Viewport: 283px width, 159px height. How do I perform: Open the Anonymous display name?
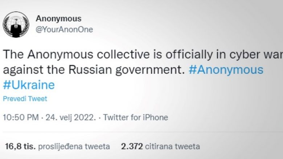[x=58, y=18]
